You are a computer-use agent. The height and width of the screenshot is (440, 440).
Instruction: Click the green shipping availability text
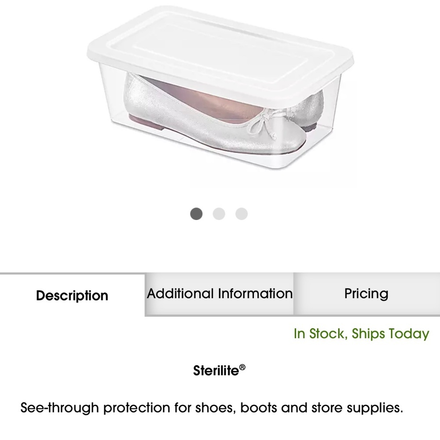pos(362,334)
